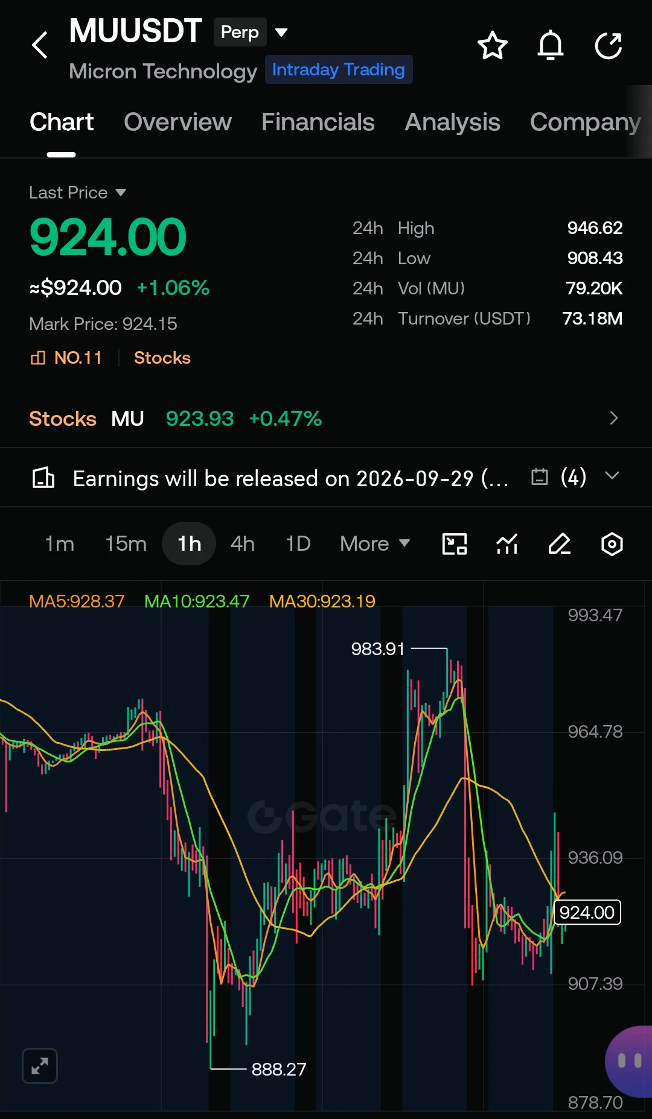This screenshot has height=1119, width=652.
Task: Tap the 24h Turnover value 73.18M
Action: coord(592,319)
